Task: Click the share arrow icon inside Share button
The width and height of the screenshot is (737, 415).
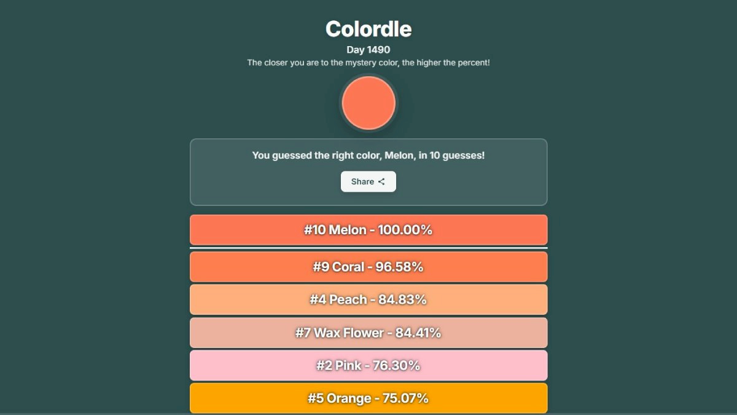Action: point(381,181)
